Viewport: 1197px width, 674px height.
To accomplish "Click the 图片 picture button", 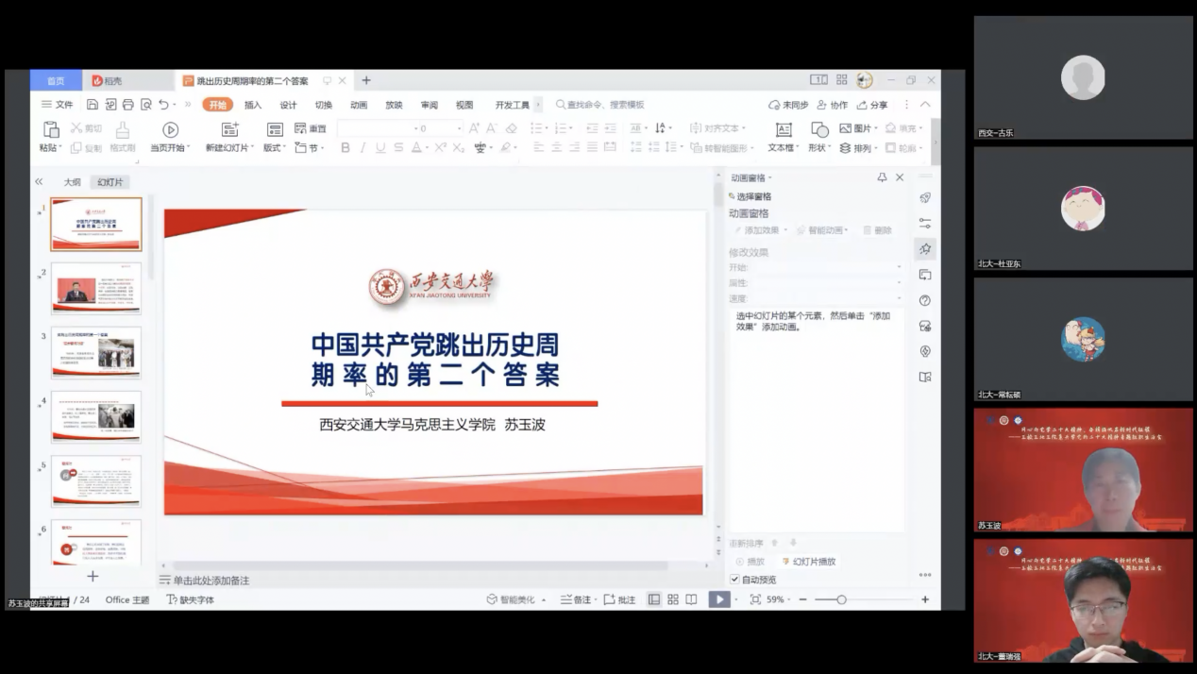I will pos(857,128).
